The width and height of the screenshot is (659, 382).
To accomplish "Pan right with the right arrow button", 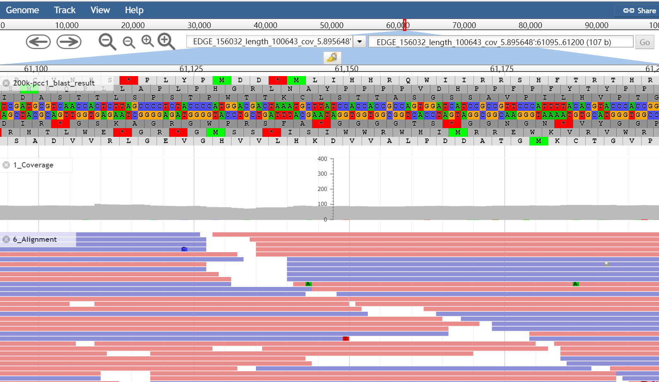I will pyautogui.click(x=69, y=42).
